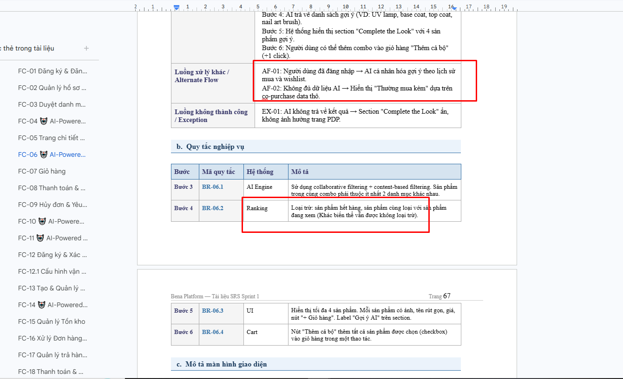This screenshot has height=379, width=623.
Task: Click the 'Bước 6' row label
Action: 184,332
